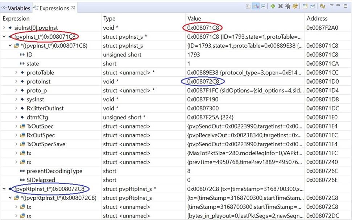Click the Collapse All toolbar icon
Image resolution: width=352 pixels, height=220 pixels.
(263, 6)
